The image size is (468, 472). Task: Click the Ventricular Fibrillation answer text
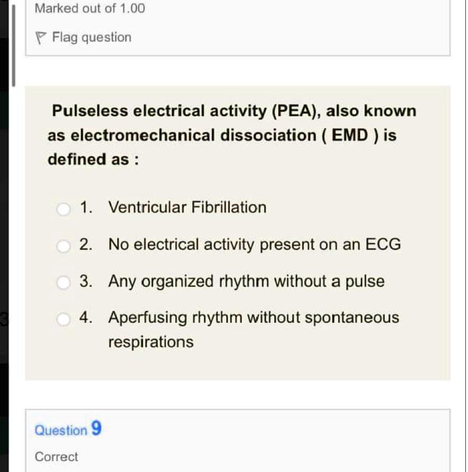point(187,207)
